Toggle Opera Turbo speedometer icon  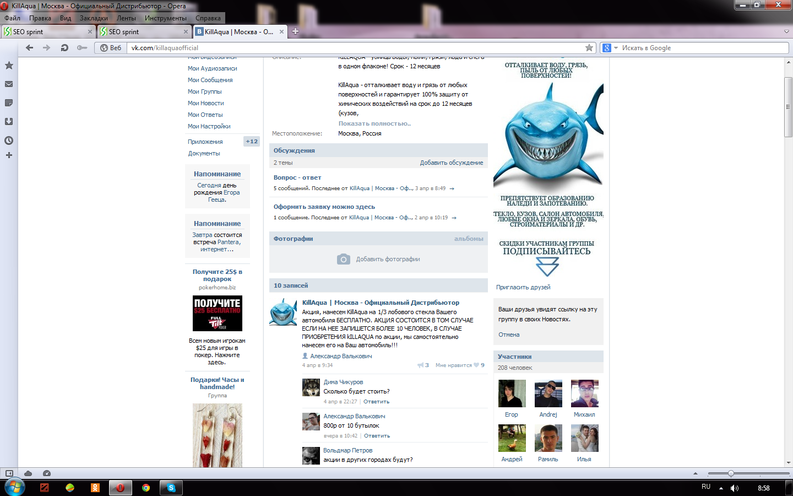pyautogui.click(x=47, y=473)
